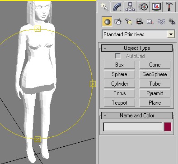Screen dimensions: 178x164
Task: Open the Utilities hammer tab
Action: (169, 7)
